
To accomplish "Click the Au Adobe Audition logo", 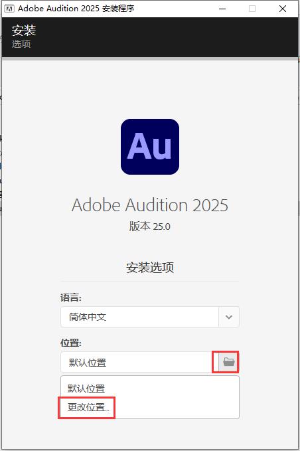I will click(x=150, y=147).
